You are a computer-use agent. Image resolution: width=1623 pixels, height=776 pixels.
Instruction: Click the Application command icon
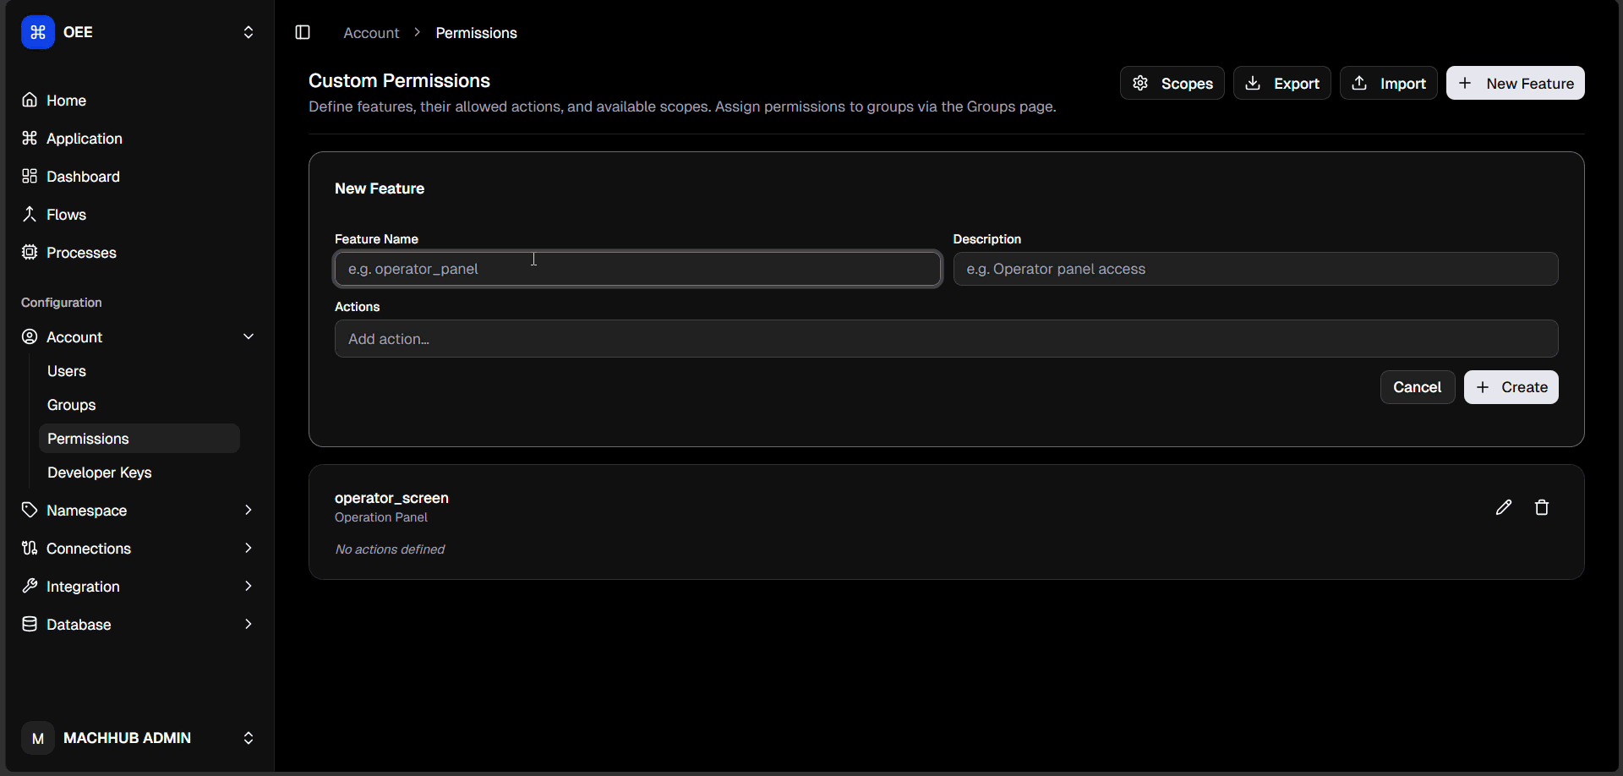pyautogui.click(x=30, y=138)
